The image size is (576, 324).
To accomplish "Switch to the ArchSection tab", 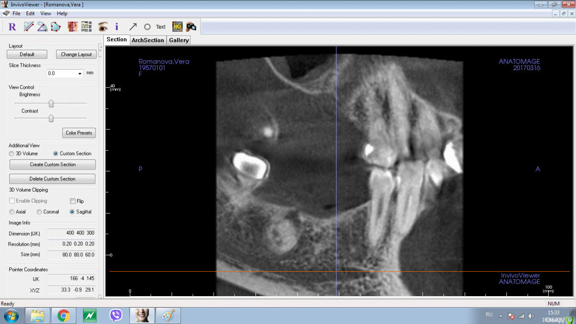I will 148,40.
